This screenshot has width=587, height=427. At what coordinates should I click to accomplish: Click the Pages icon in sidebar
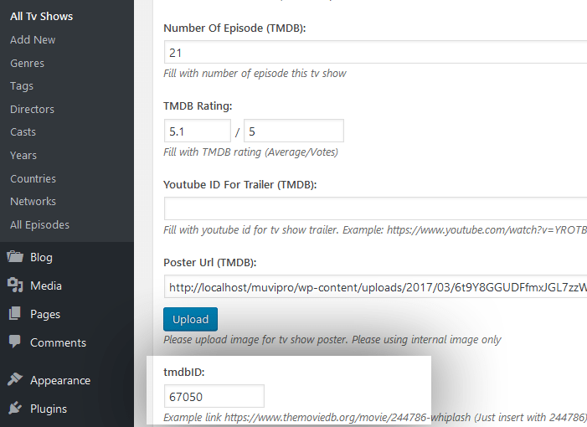pos(15,314)
